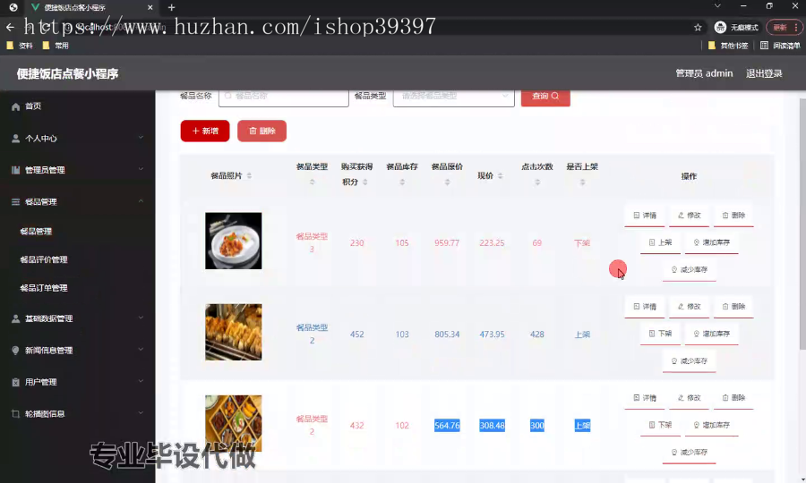Click the red 查询 search button

click(x=545, y=97)
